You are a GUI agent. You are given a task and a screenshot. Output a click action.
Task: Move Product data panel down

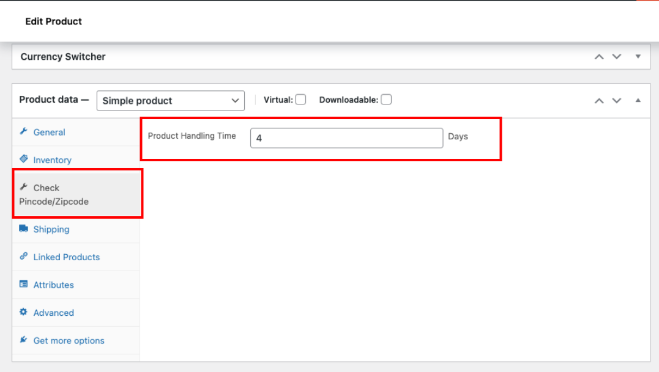point(617,101)
